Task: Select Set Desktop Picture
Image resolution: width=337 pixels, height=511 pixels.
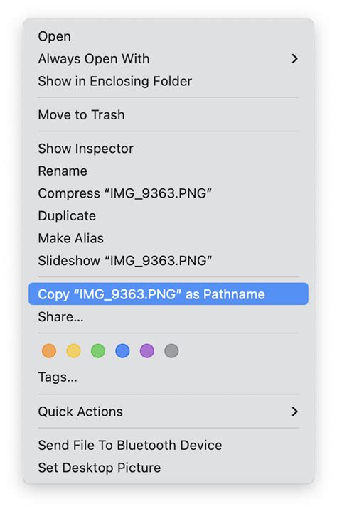Action: pyautogui.click(x=168, y=468)
